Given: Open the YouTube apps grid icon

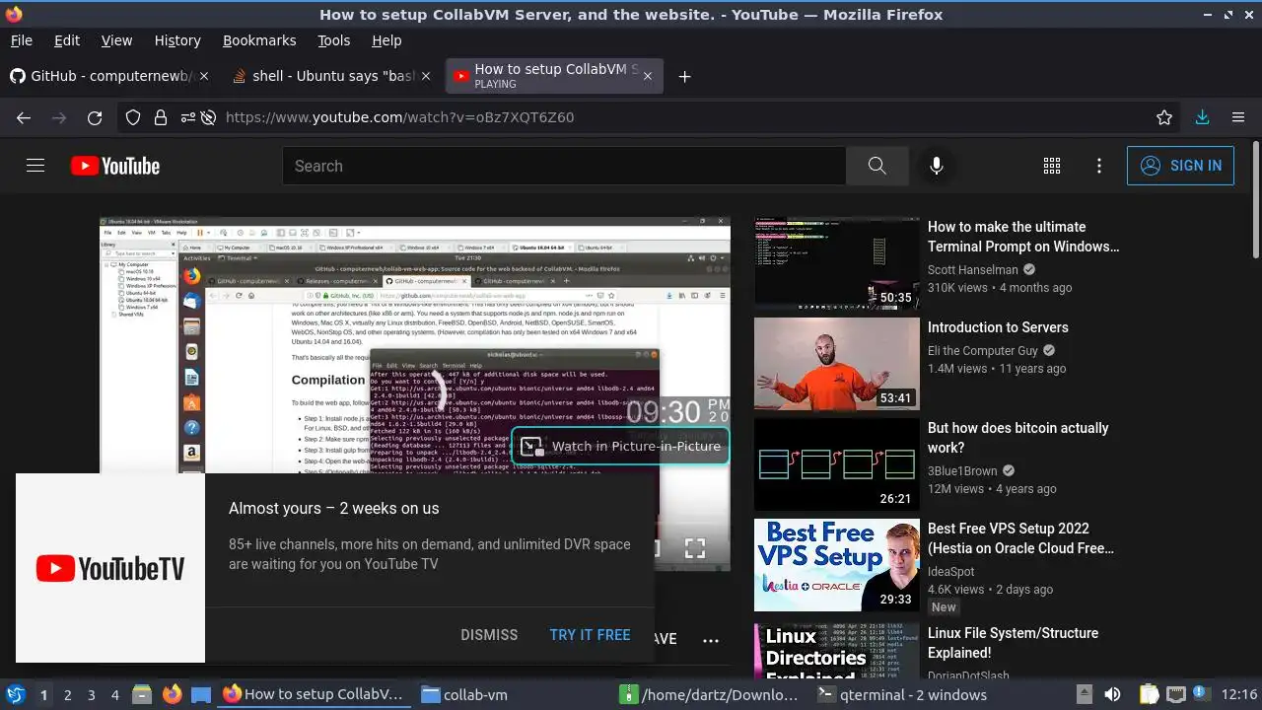Looking at the screenshot, I should tap(1052, 166).
